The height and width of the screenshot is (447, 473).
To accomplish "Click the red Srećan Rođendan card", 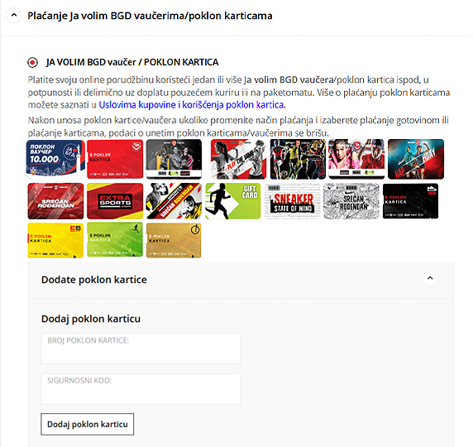I will 55,201.
